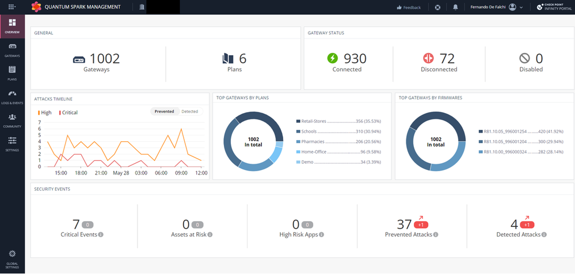
Task: Click the 37 Prevented Attacks count
Action: point(405,225)
